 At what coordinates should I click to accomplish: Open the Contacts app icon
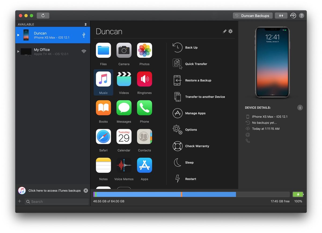click(144, 136)
